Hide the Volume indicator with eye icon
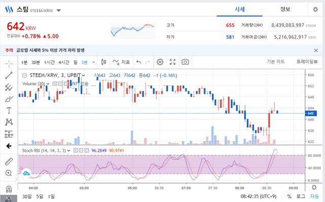The height and width of the screenshot is (202, 325). point(55,84)
